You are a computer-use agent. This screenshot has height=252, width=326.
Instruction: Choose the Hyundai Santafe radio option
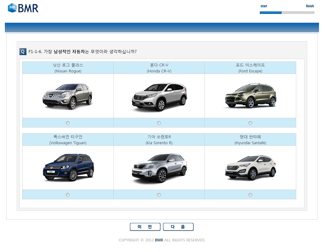coord(250,195)
